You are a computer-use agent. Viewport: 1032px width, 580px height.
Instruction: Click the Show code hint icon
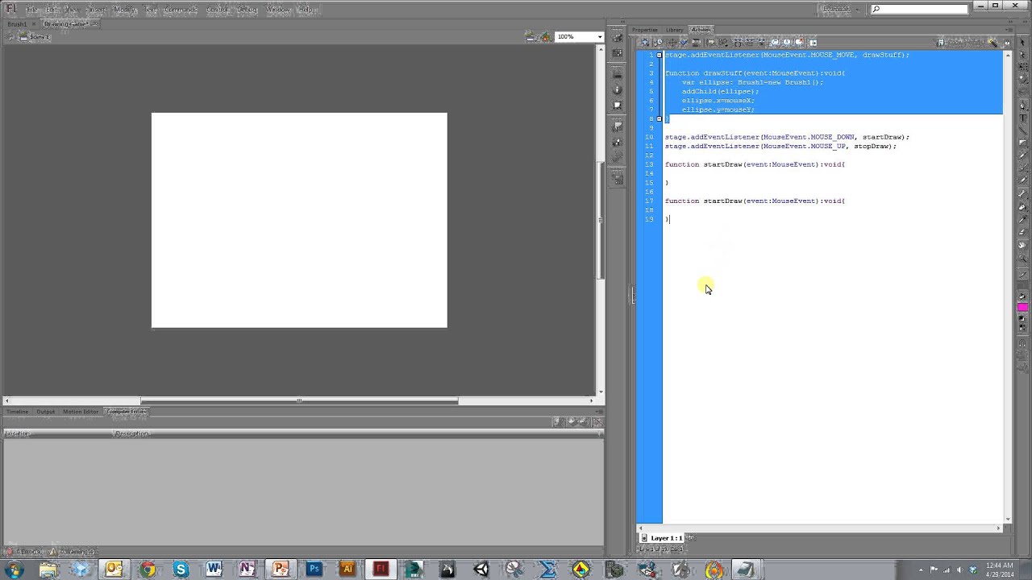(710, 42)
